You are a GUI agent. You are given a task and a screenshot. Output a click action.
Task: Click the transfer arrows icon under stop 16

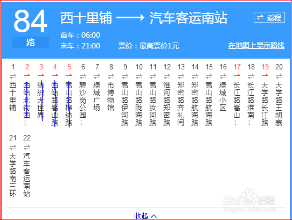pos(223,76)
